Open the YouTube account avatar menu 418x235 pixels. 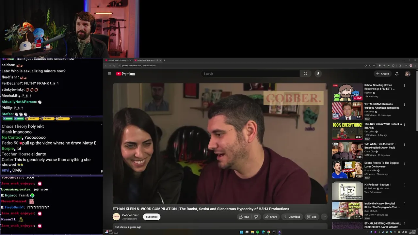pyautogui.click(x=408, y=74)
